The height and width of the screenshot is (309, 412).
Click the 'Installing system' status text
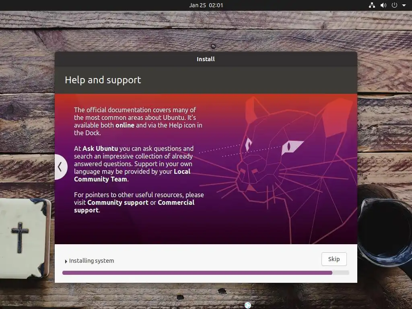pos(91,261)
